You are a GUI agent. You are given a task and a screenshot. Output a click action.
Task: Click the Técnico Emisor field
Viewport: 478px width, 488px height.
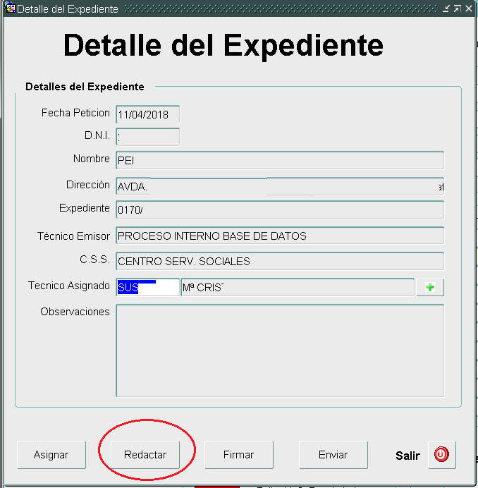click(x=280, y=236)
